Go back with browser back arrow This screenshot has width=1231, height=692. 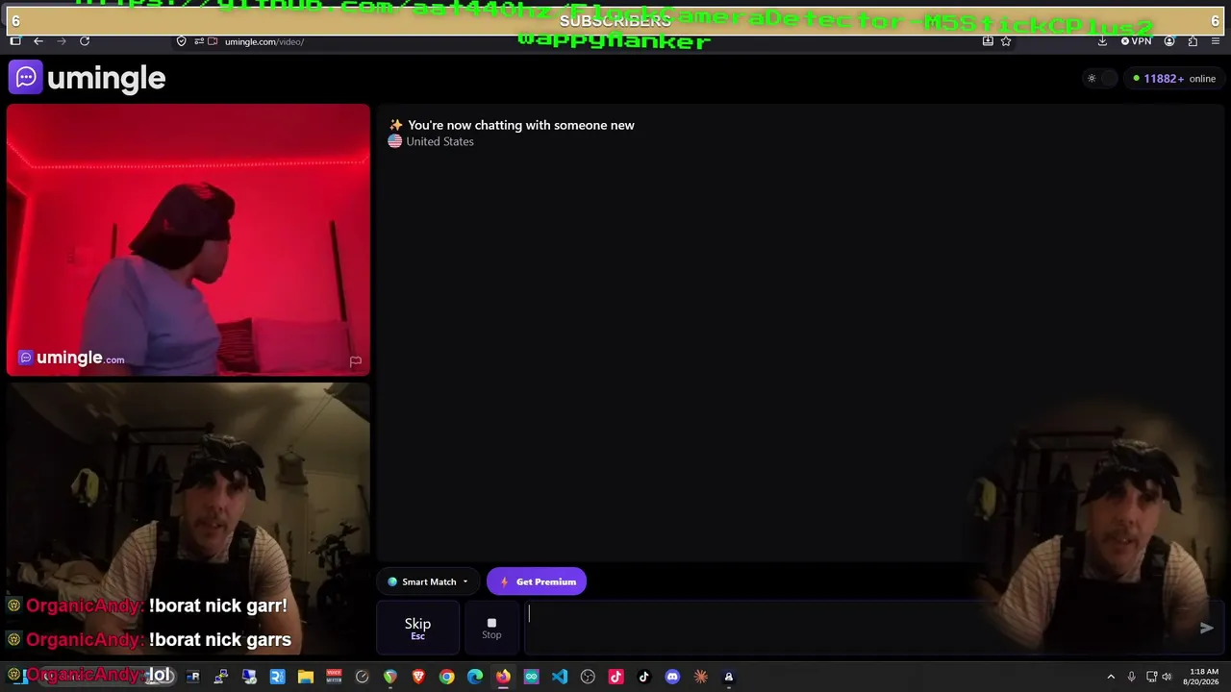pos(38,41)
